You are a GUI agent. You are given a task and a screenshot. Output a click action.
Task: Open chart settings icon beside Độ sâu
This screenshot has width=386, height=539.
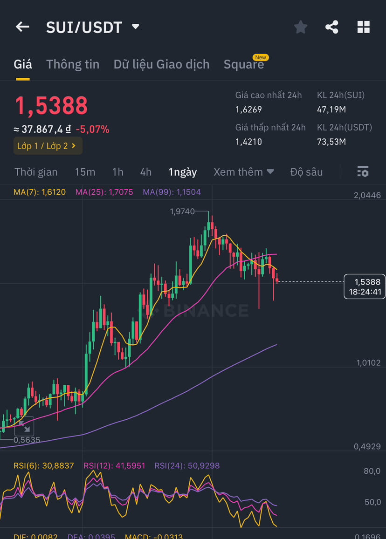(363, 172)
